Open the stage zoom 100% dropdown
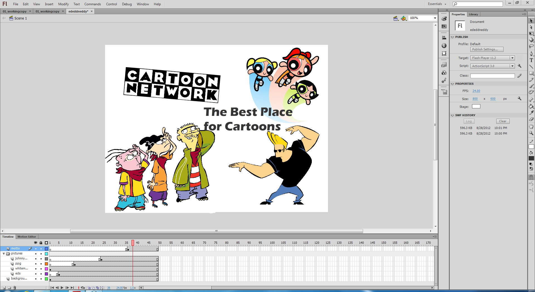This screenshot has height=292, width=535. point(435,18)
